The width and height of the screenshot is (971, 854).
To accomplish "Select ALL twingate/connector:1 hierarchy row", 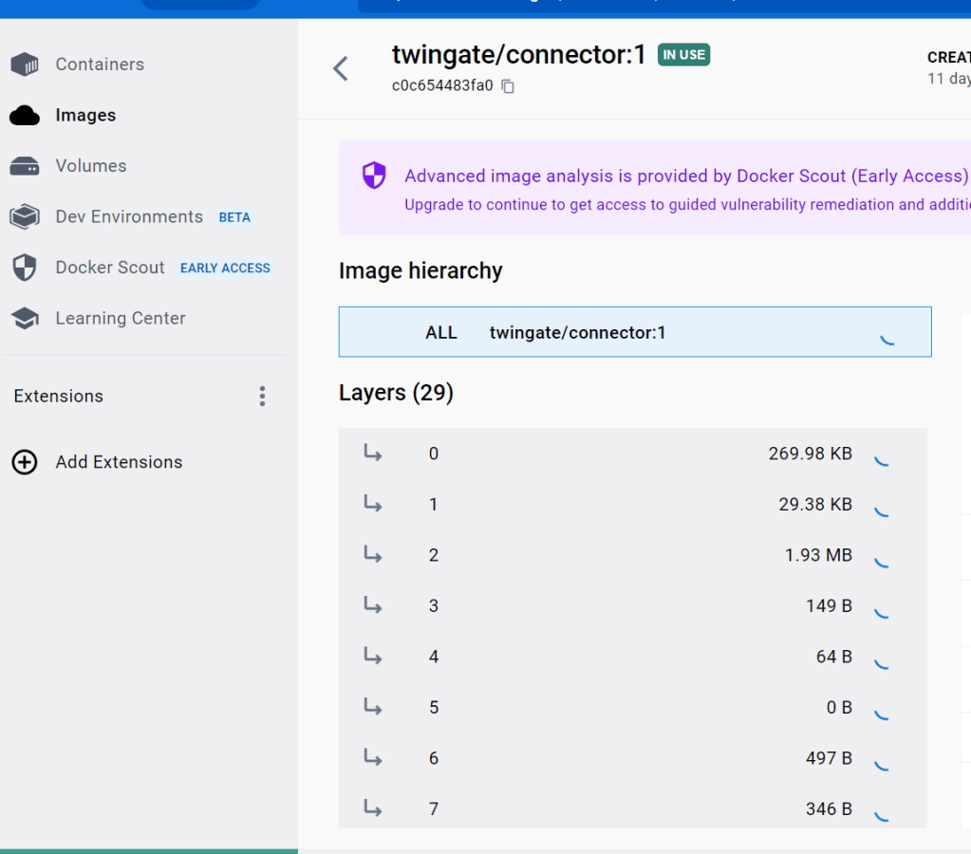I will [x=635, y=332].
